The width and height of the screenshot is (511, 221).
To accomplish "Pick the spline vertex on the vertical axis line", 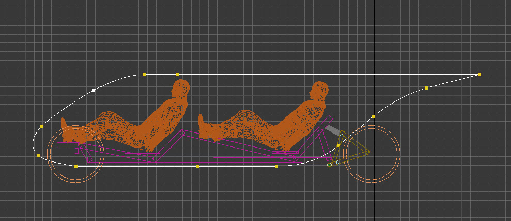I will point(374,116).
